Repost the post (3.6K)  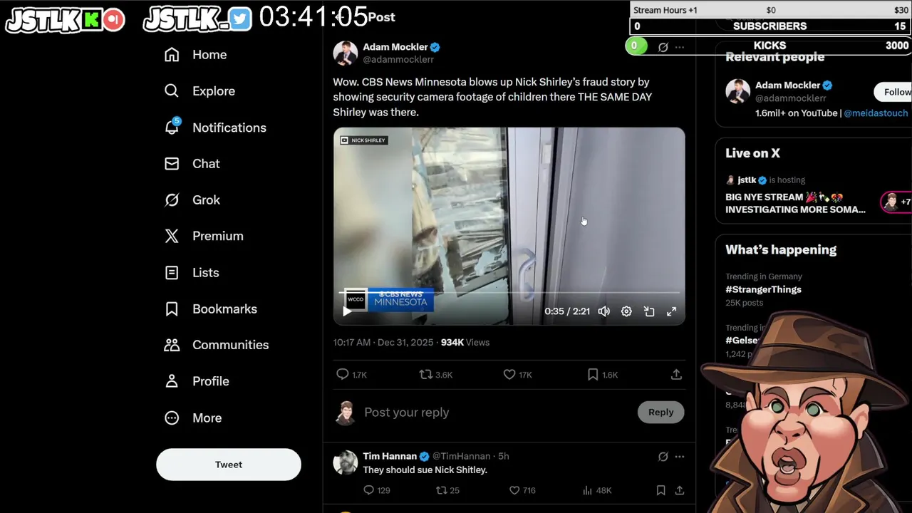click(x=436, y=374)
